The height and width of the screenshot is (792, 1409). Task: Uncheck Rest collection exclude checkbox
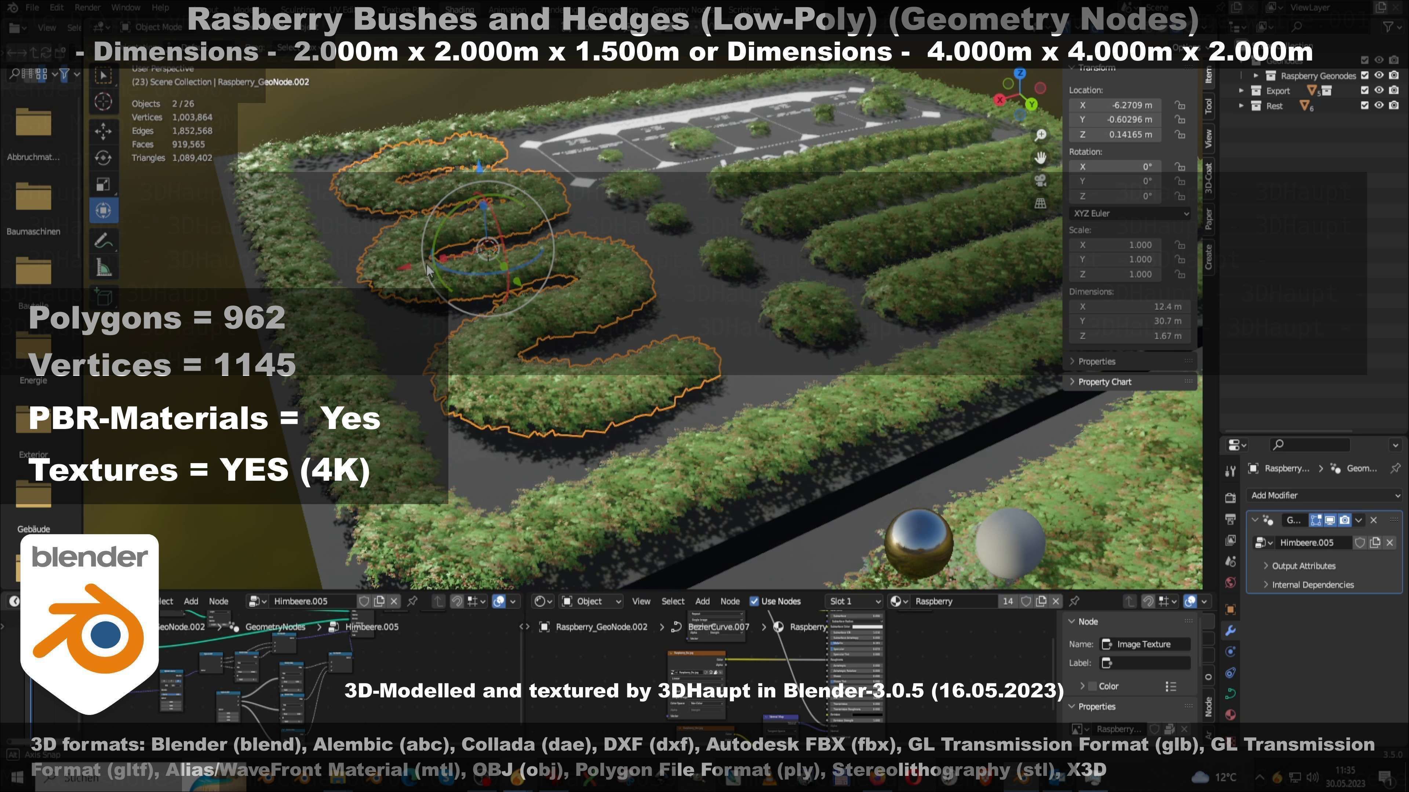[1365, 106]
